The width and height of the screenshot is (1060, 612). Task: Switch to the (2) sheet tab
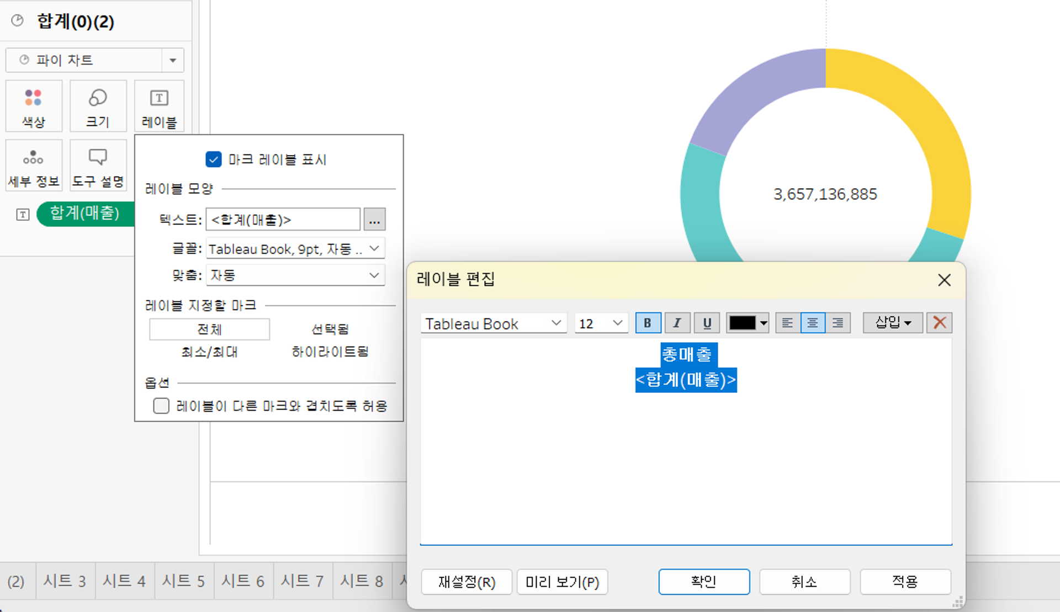(x=17, y=581)
